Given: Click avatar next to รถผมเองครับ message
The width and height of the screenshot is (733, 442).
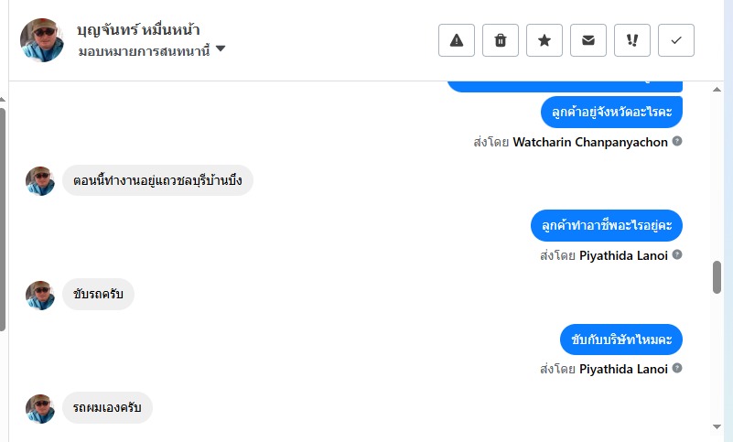Looking at the screenshot, I should 40,408.
